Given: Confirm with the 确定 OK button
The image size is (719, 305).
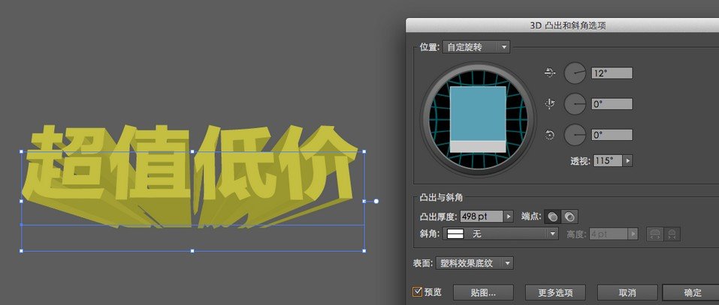Looking at the screenshot, I should click(x=693, y=292).
